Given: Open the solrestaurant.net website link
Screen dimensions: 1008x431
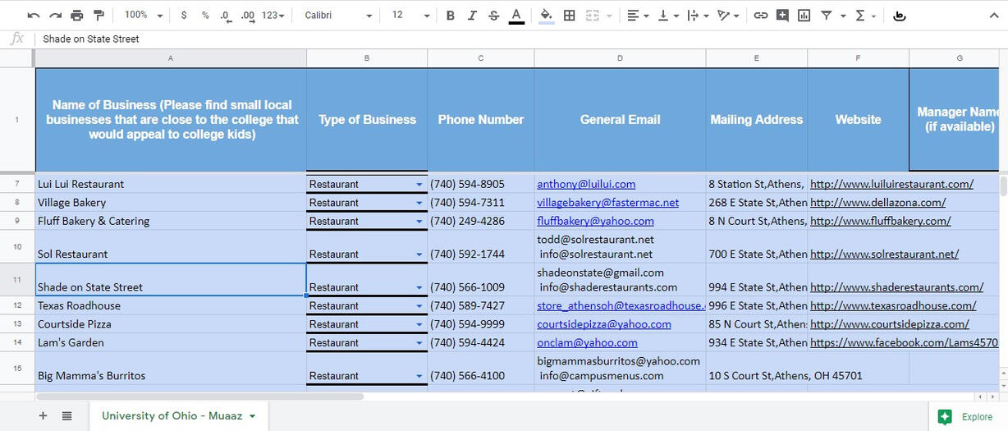Looking at the screenshot, I should coord(884,254).
